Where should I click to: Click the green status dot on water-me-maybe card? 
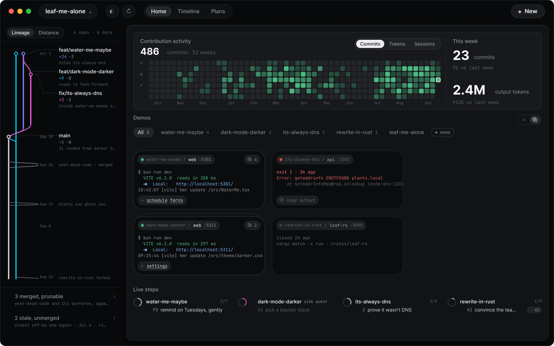142,160
